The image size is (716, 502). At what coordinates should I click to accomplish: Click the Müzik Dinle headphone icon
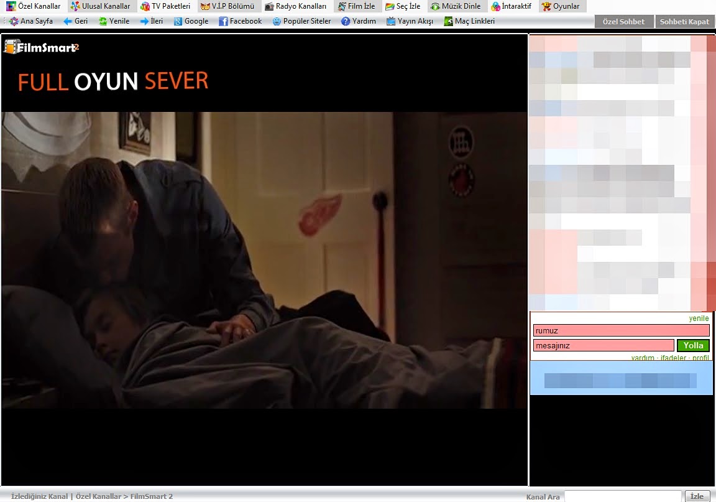[x=435, y=6]
